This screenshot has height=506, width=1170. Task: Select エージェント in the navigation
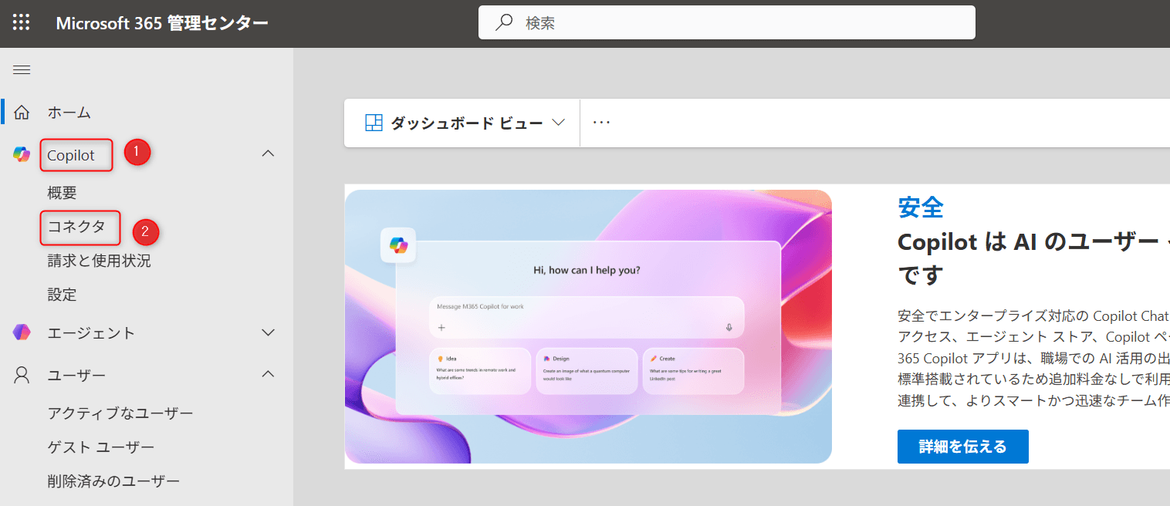[91, 333]
